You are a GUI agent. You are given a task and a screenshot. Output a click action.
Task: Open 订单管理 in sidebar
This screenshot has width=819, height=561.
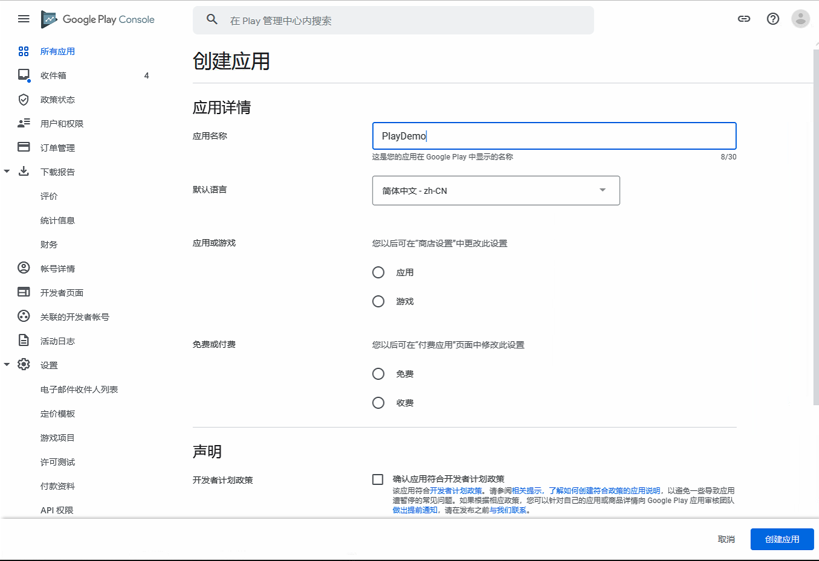pos(57,148)
